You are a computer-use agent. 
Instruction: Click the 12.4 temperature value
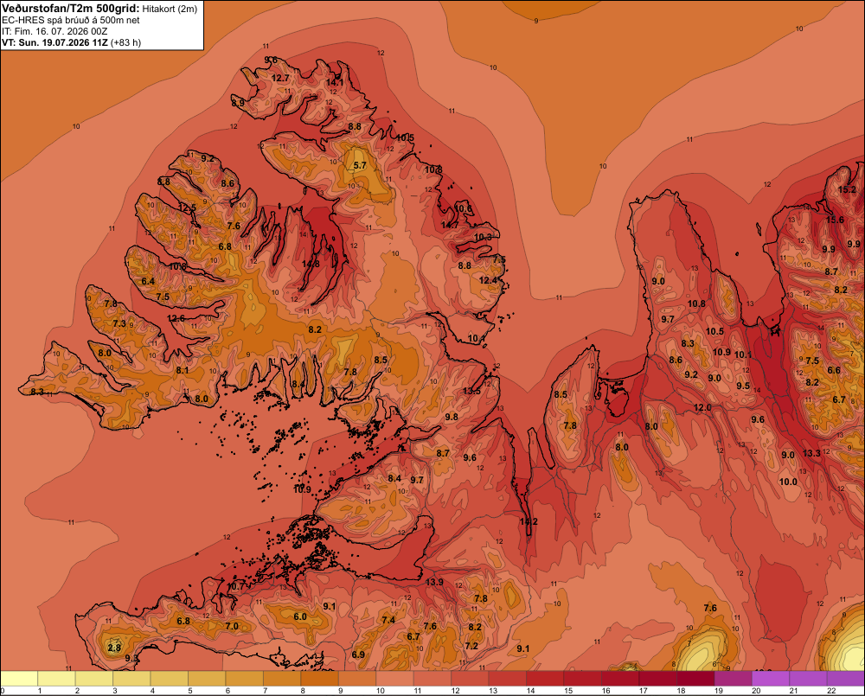(488, 280)
